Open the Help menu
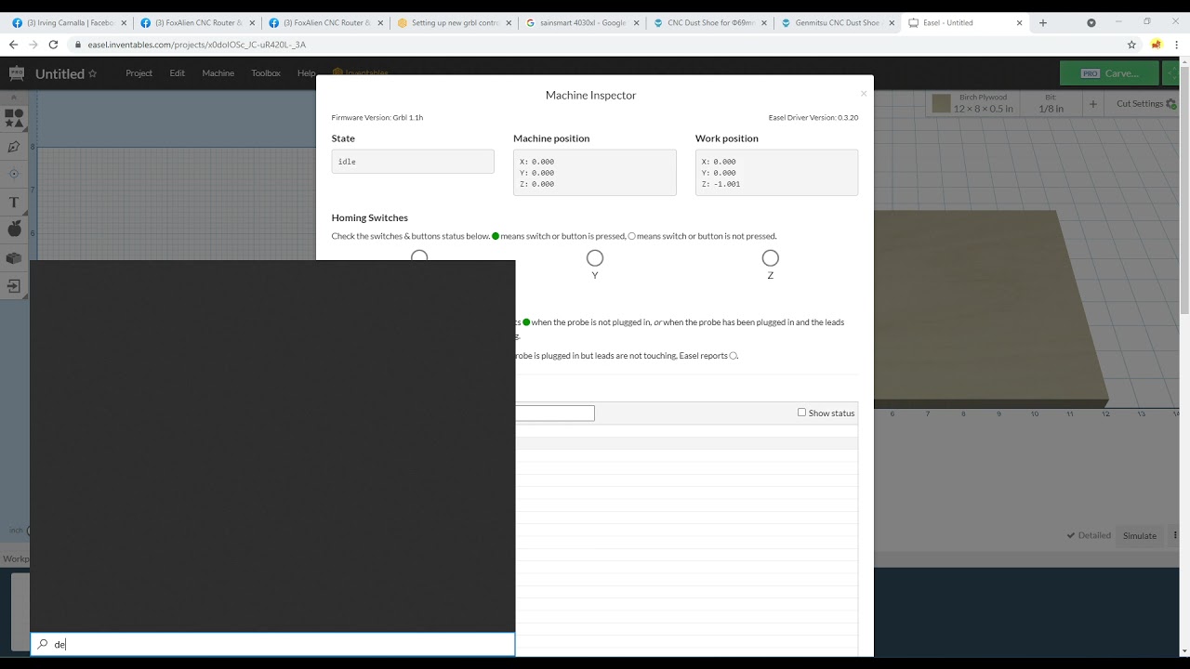1190x669 pixels. pyautogui.click(x=306, y=73)
